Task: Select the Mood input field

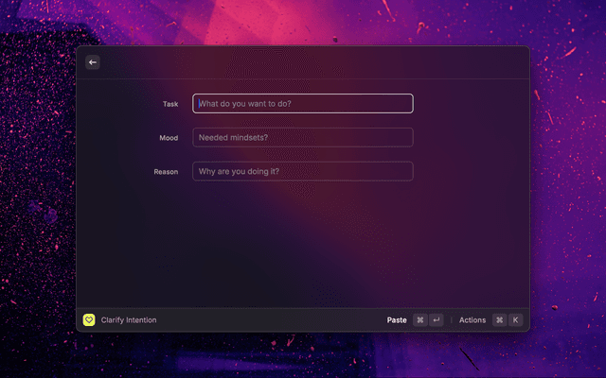Action: pyautogui.click(x=303, y=138)
